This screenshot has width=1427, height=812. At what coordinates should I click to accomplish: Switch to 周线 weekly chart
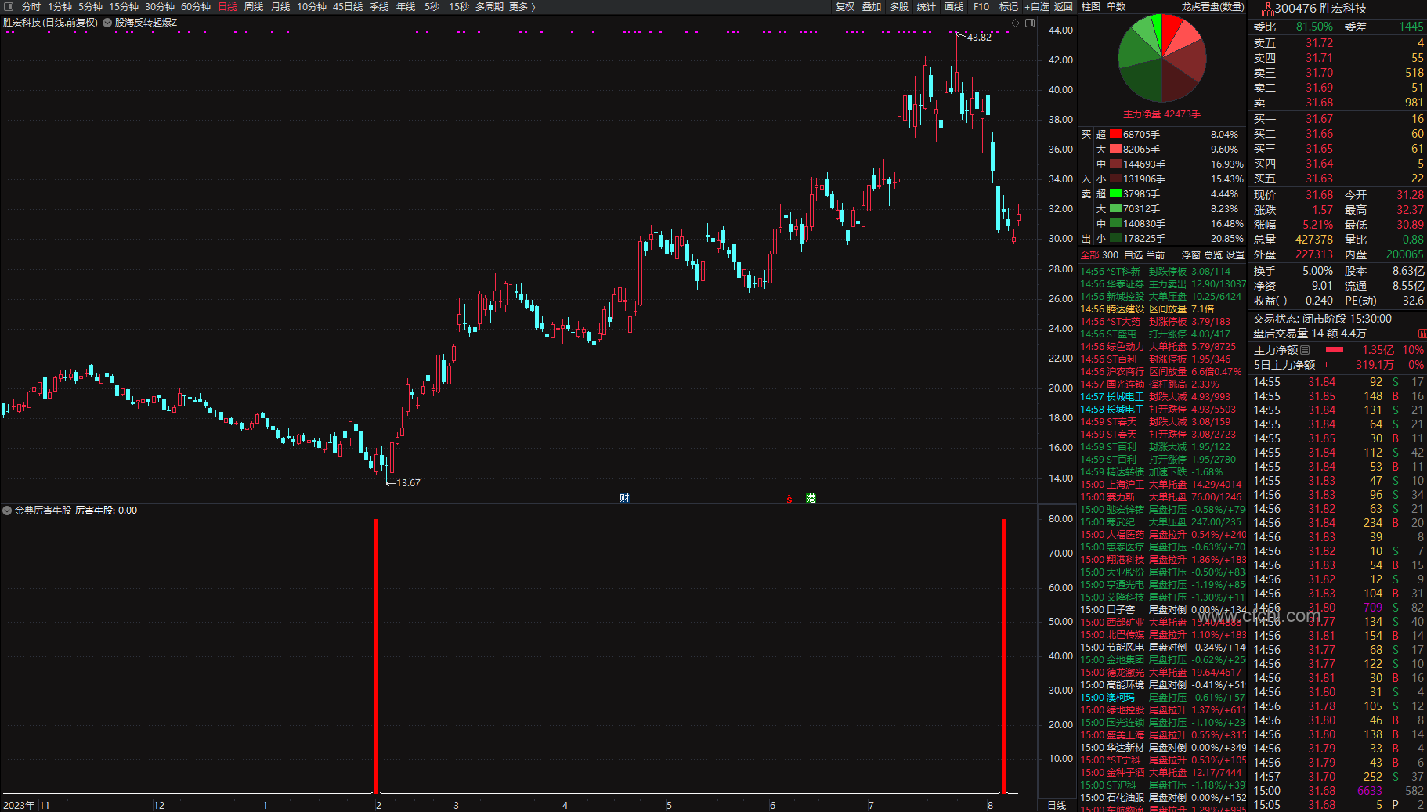coord(254,6)
